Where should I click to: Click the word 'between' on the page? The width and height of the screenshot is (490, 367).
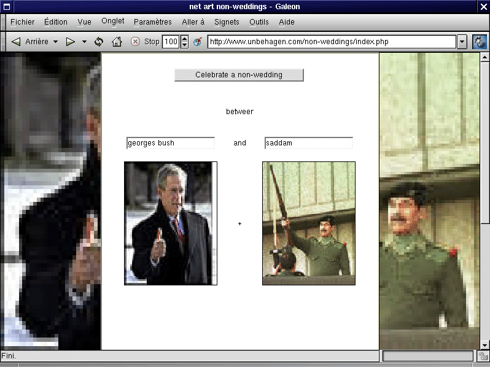click(239, 112)
